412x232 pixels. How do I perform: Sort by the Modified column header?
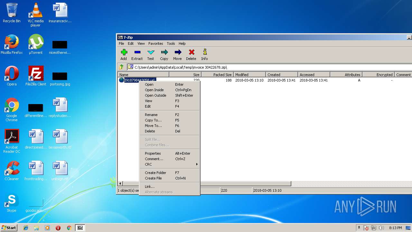[x=249, y=75]
